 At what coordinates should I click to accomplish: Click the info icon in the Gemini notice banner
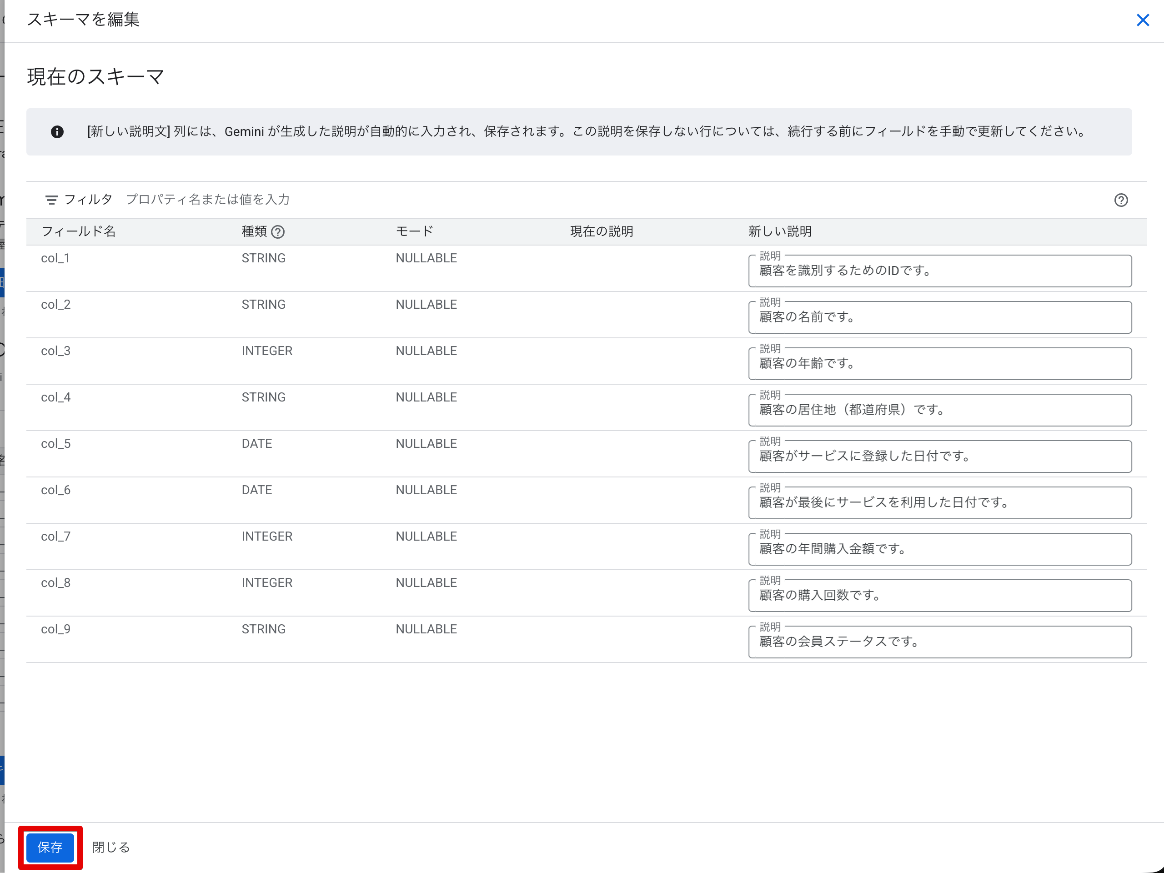[58, 131]
